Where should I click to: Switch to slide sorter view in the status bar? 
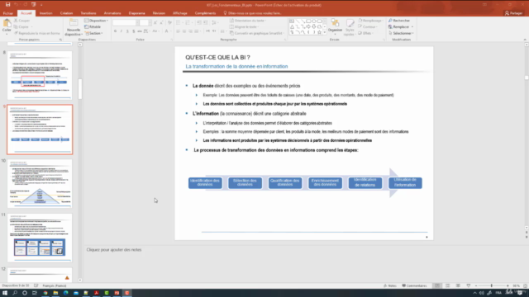click(x=448, y=285)
